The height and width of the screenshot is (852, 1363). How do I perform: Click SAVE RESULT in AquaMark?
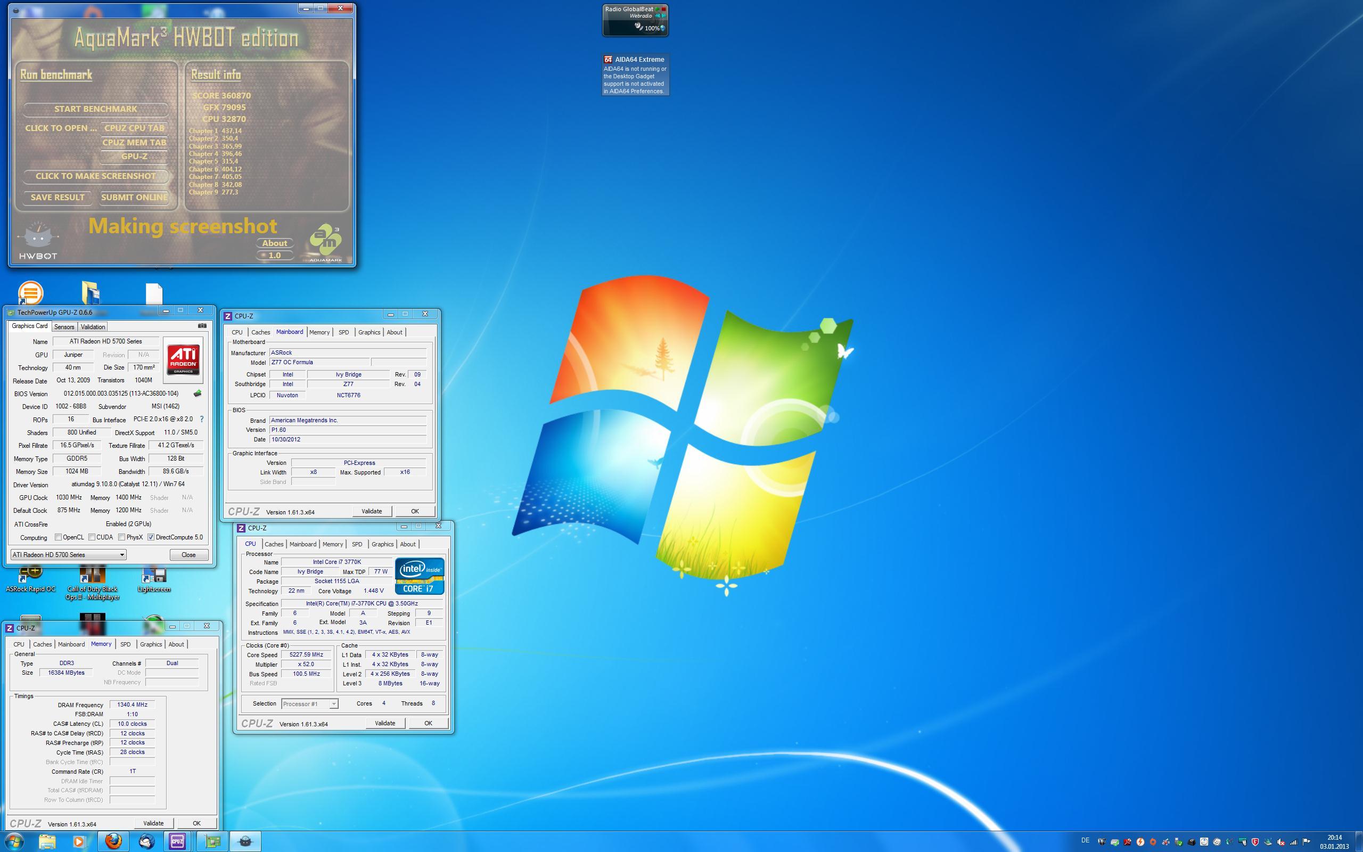click(x=58, y=197)
